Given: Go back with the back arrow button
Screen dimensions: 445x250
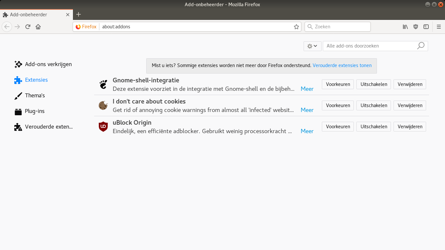Looking at the screenshot, I should coord(7,27).
